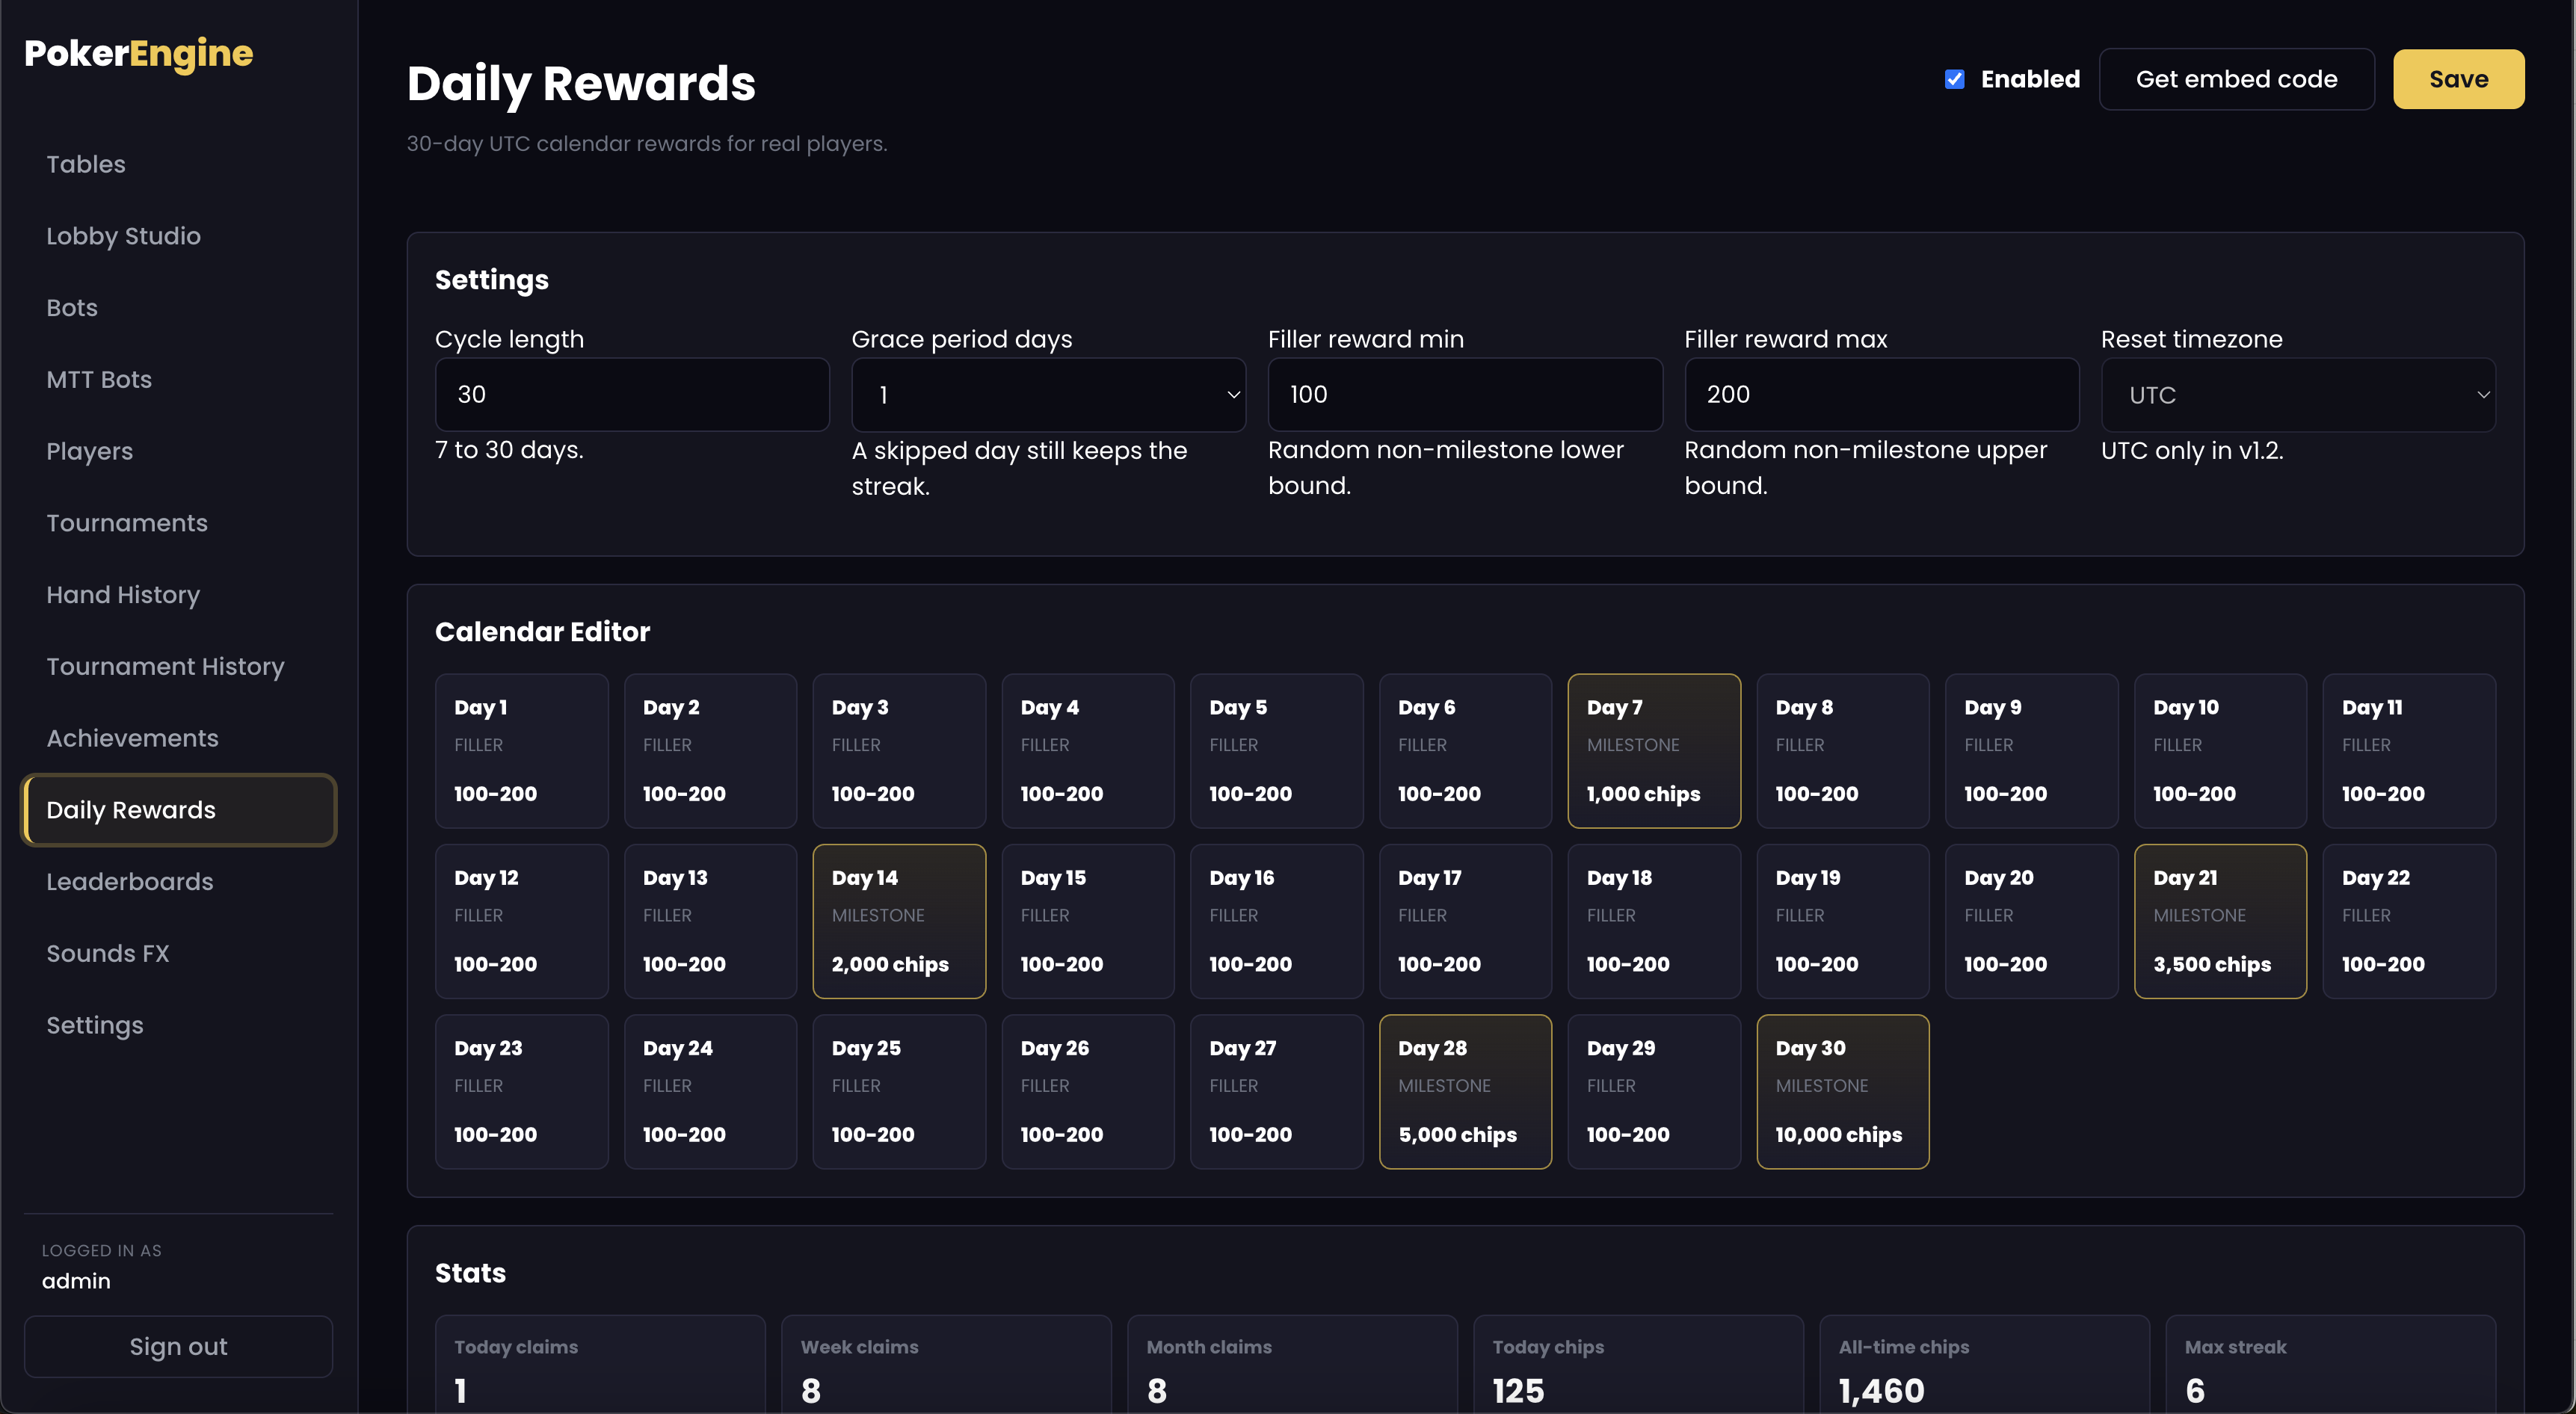Select the Day 24 calendar card

pos(711,1092)
